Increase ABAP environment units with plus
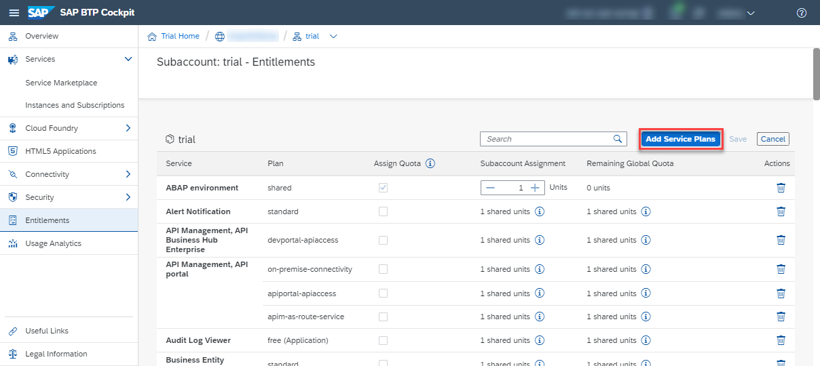The width and height of the screenshot is (820, 366). [x=535, y=188]
